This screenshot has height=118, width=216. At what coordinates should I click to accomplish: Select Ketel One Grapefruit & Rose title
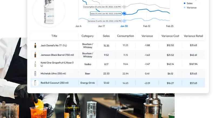57,64
